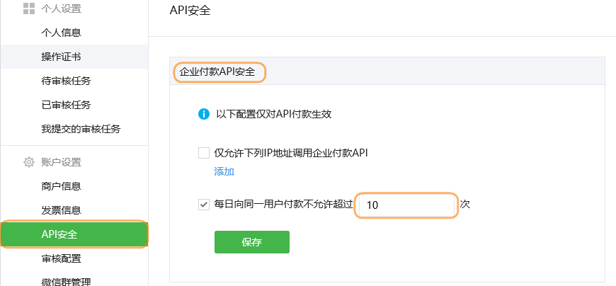Click the account settings gear icon
This screenshot has height=286, width=616.
pyautogui.click(x=29, y=162)
